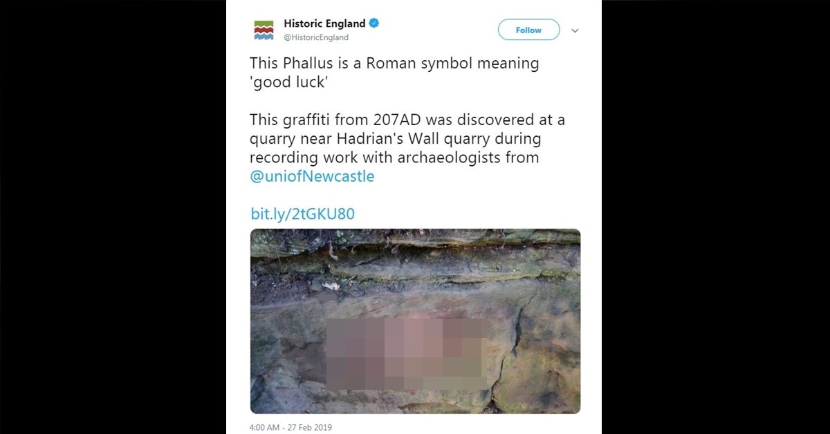
Task: Click the Historic England logo avatar
Action: click(264, 30)
